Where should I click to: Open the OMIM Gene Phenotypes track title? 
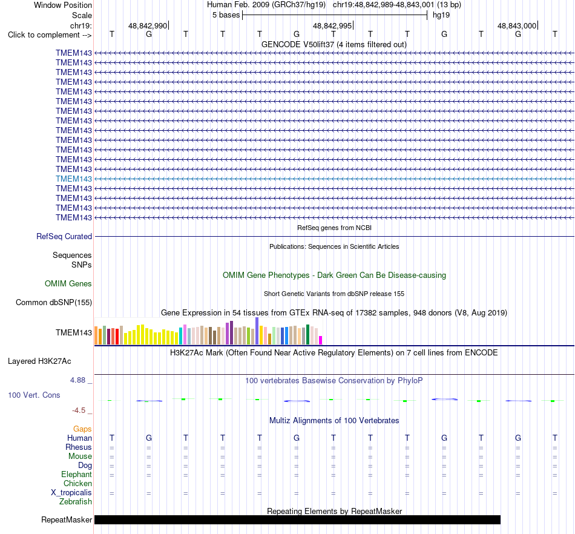[334, 275]
